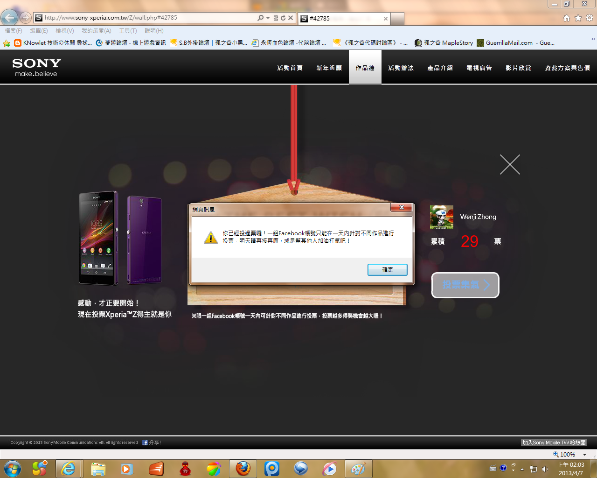Open the 編輯(E) menu
This screenshot has height=478, width=597.
coord(39,30)
